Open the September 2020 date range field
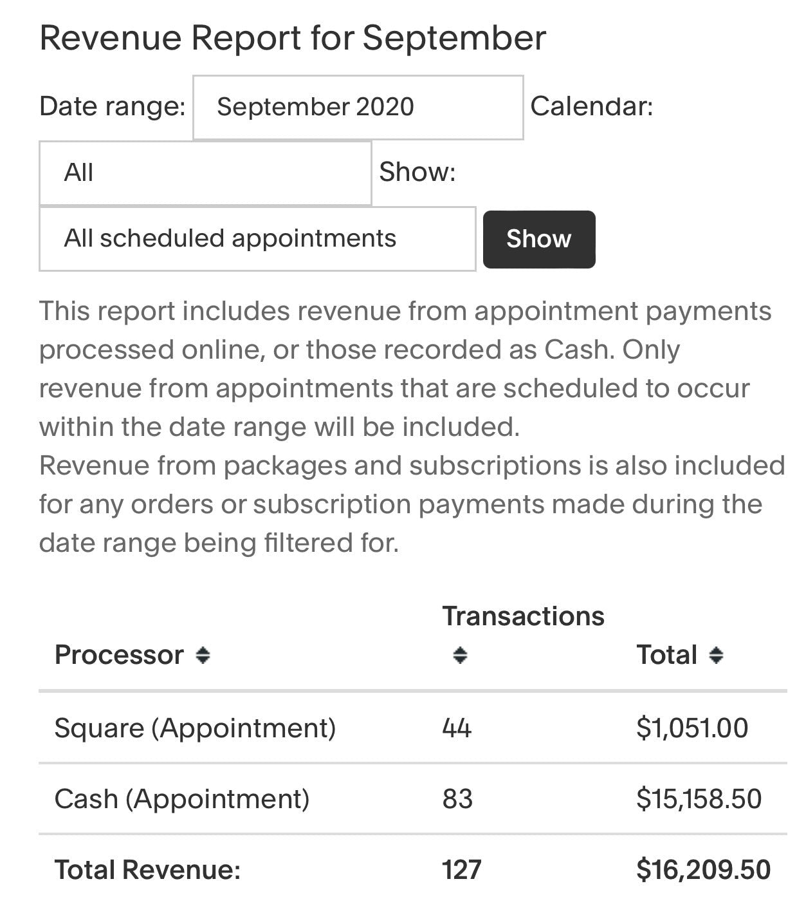The height and width of the screenshot is (897, 806). pos(358,107)
